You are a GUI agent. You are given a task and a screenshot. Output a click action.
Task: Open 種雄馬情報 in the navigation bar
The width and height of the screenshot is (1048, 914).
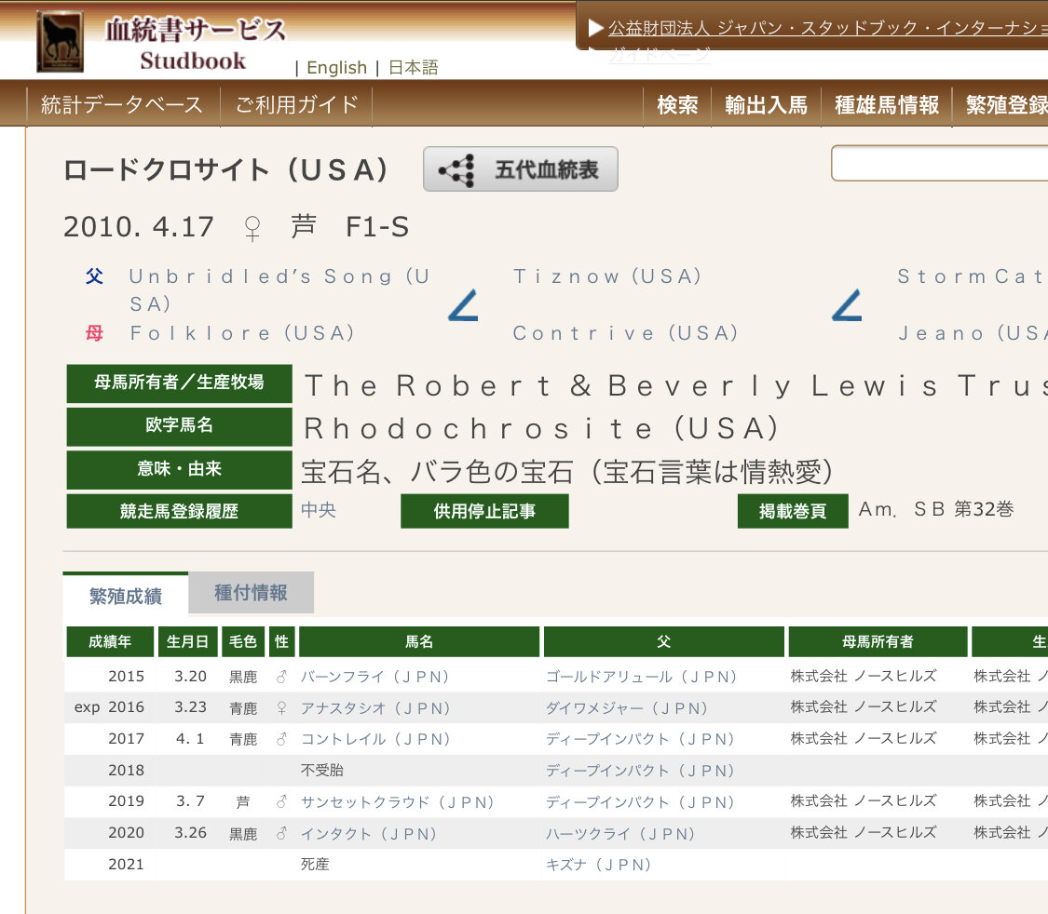[886, 105]
